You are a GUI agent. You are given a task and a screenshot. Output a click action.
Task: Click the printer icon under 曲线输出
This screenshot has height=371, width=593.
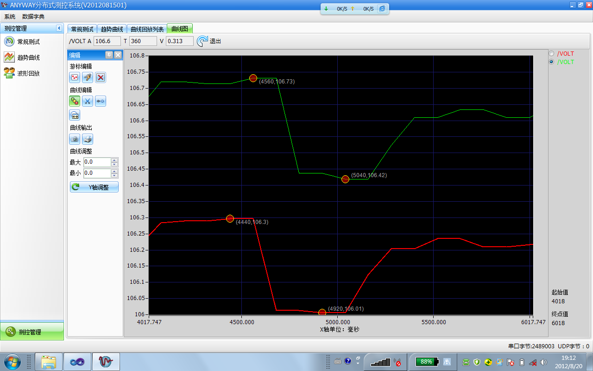88,139
